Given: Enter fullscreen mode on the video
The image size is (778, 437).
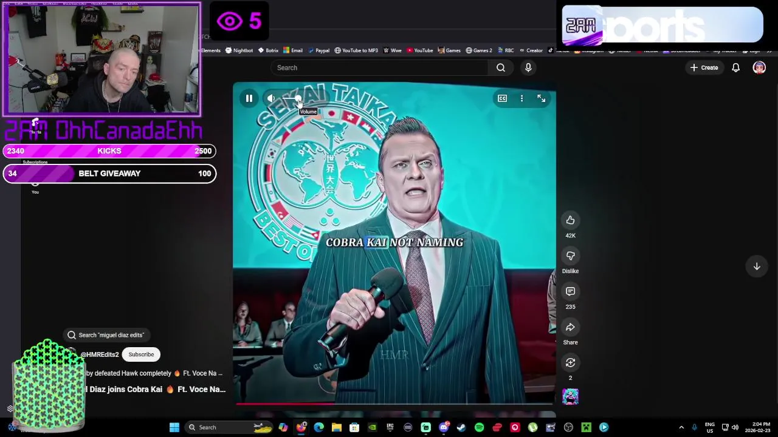Looking at the screenshot, I should click(x=541, y=98).
